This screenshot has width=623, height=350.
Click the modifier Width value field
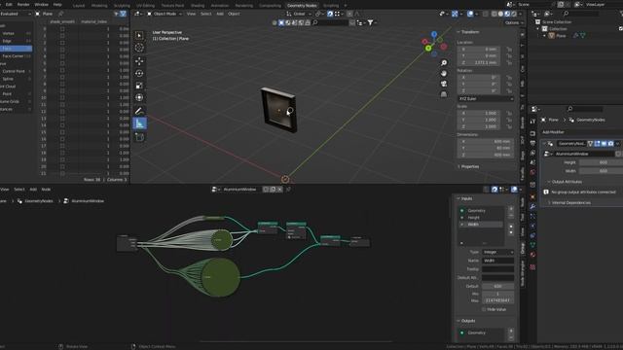[x=601, y=171]
